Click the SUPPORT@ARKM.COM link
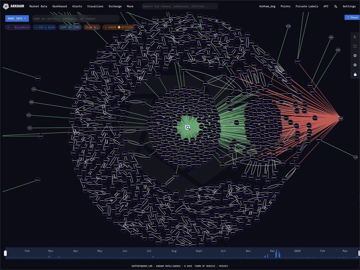Screen dimensions: 360x270 [142, 266]
